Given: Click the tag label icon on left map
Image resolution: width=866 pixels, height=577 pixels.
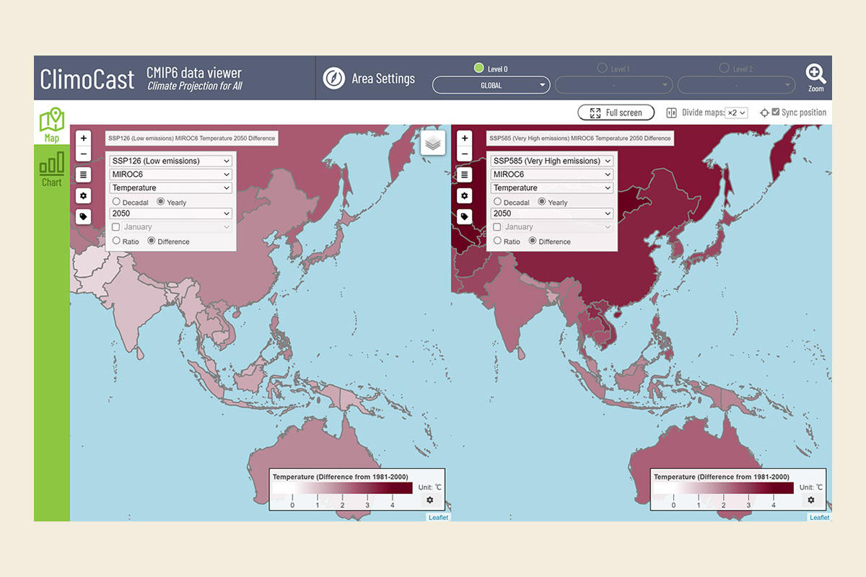Looking at the screenshot, I should [x=84, y=216].
